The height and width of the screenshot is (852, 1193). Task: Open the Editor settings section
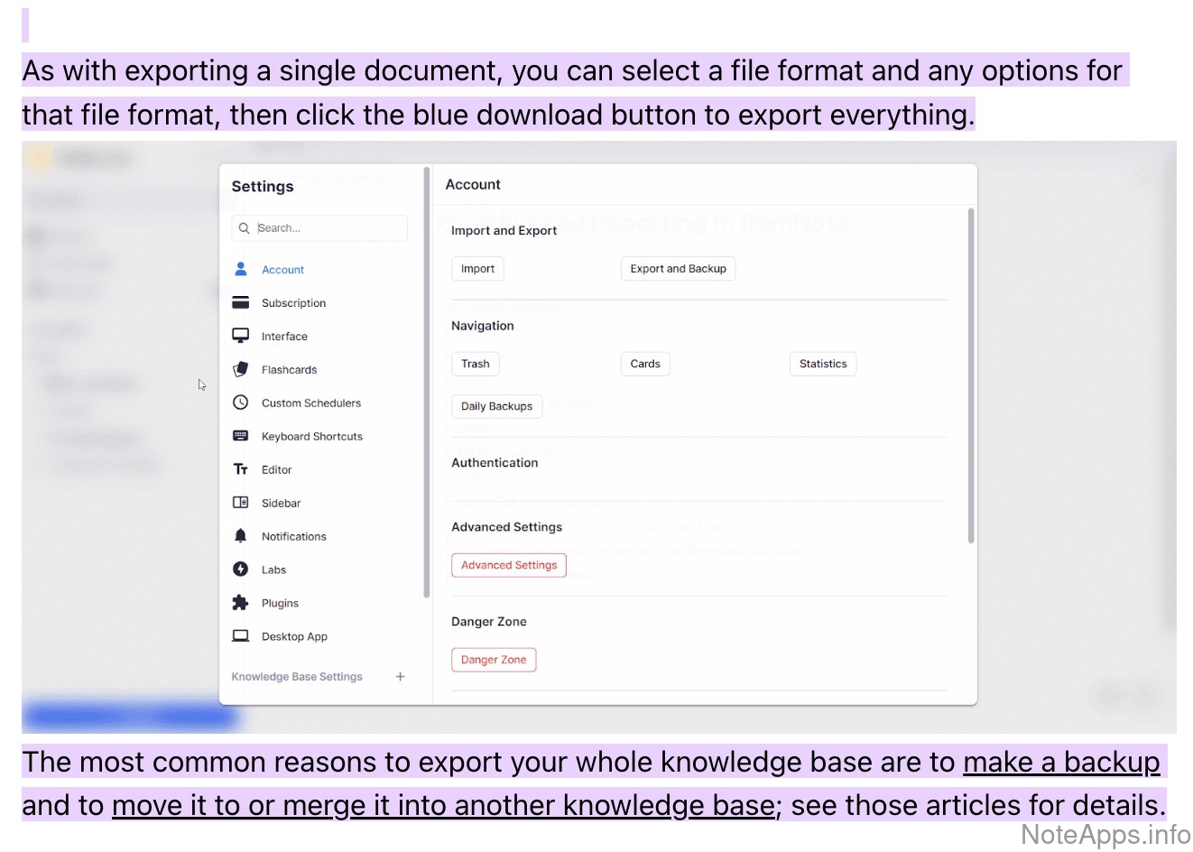click(x=276, y=469)
